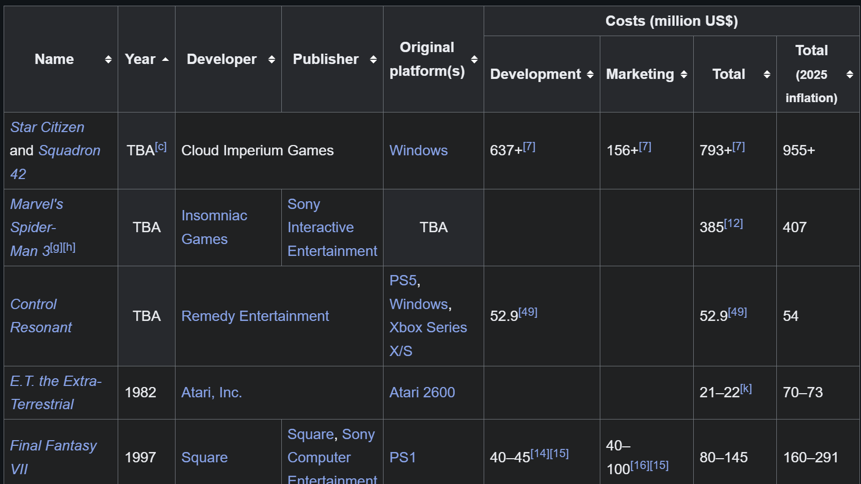This screenshot has width=861, height=484.
Task: Sort the Publisher column
Action: coord(373,59)
